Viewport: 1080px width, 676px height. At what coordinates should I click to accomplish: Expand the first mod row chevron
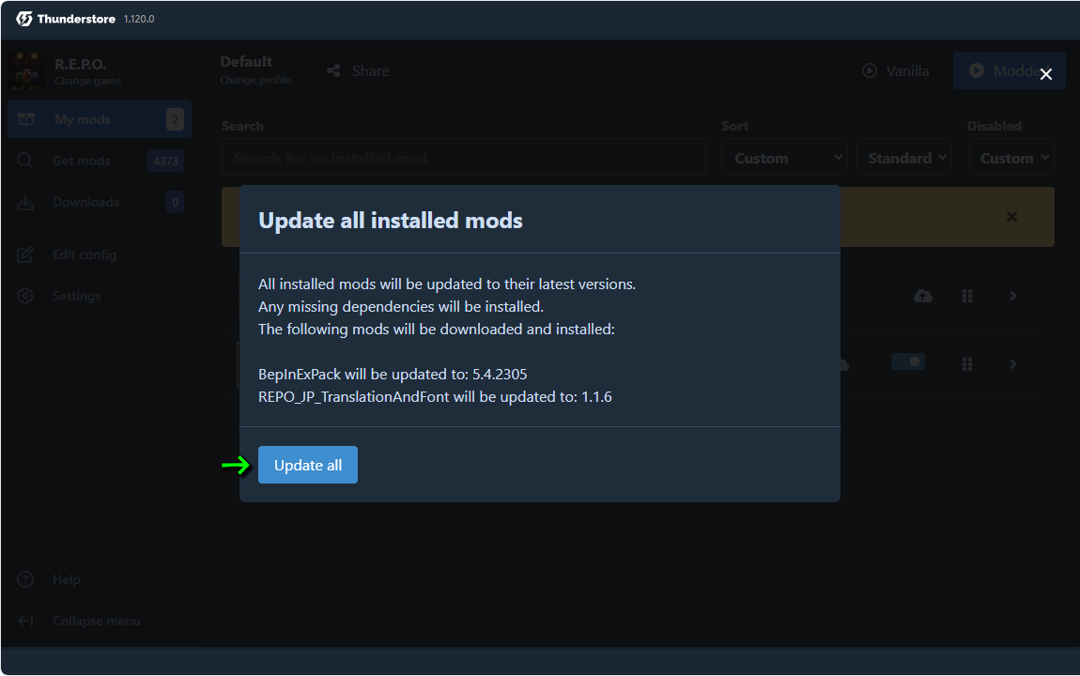(x=1013, y=296)
